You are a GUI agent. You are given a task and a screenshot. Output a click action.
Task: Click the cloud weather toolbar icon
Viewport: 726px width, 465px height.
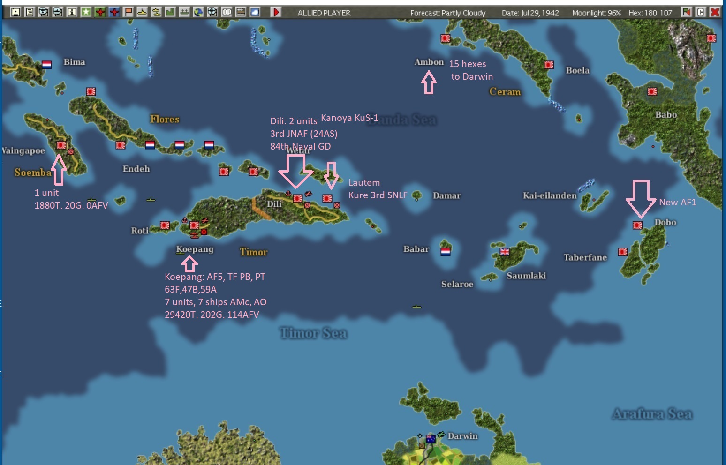[x=255, y=12]
